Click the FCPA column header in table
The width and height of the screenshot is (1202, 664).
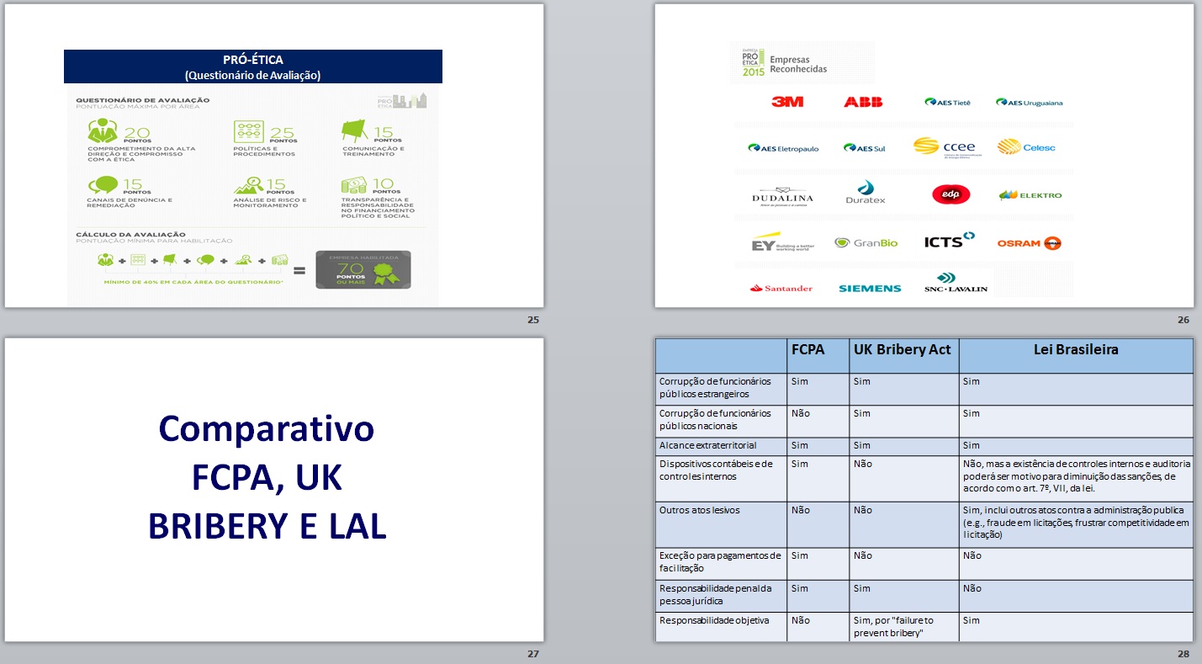808,350
